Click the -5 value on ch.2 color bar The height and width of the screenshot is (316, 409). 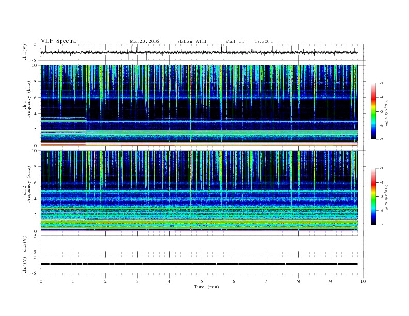pyautogui.click(x=381, y=197)
